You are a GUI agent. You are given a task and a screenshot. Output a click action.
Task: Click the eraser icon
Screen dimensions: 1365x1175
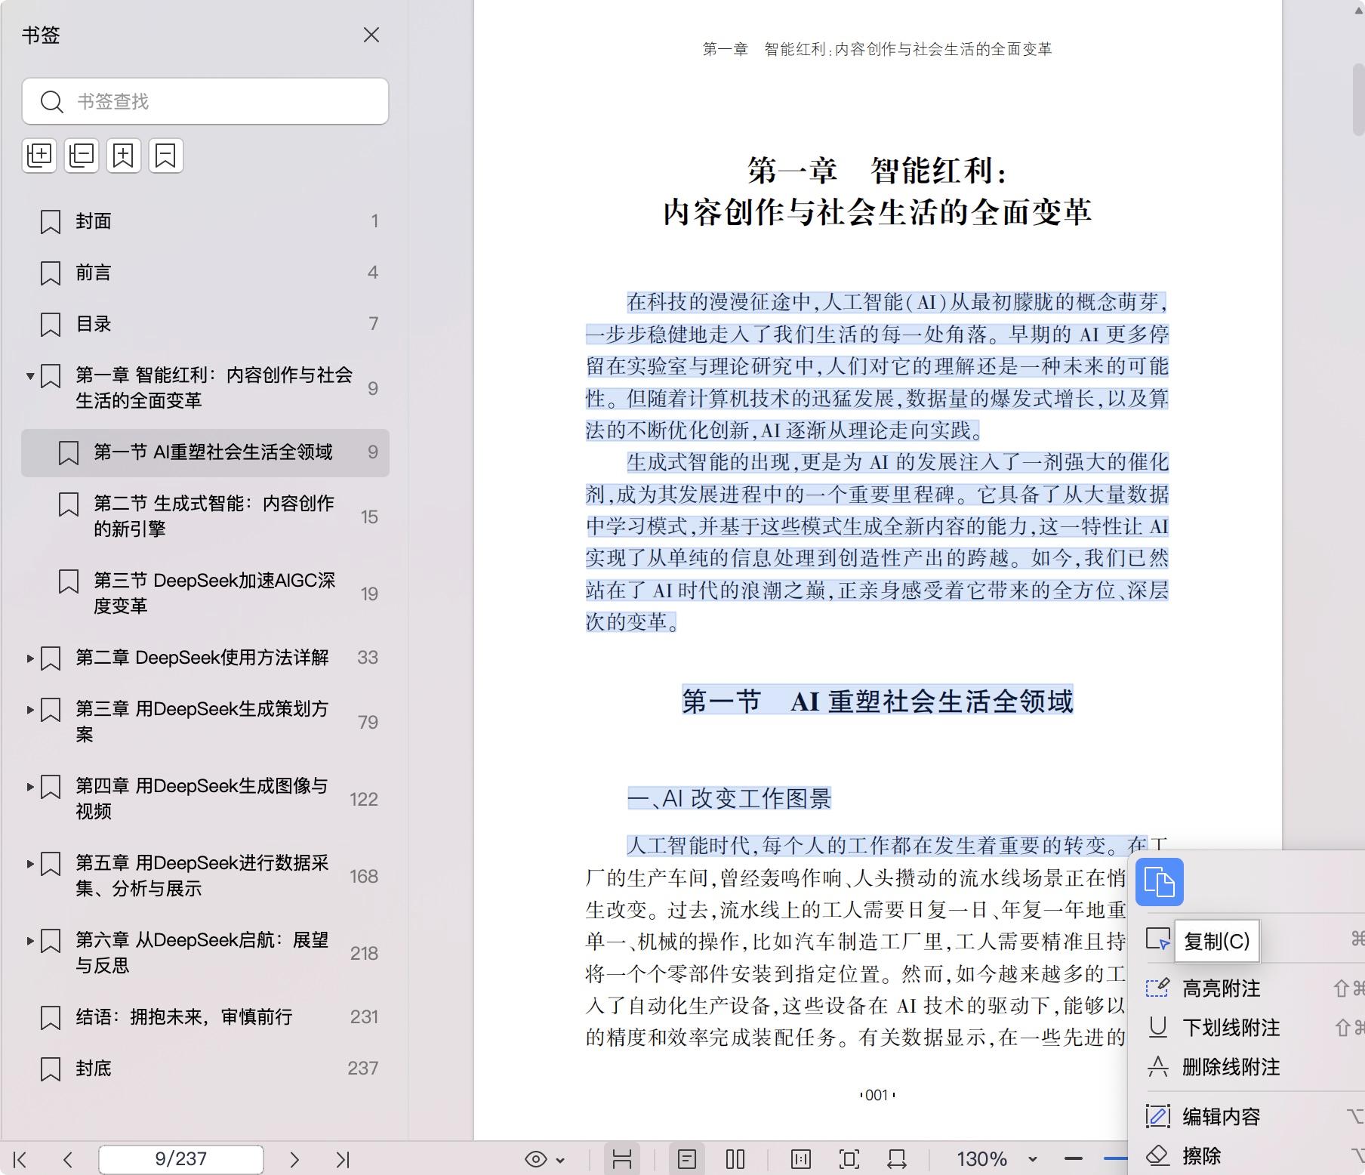point(1158,1155)
